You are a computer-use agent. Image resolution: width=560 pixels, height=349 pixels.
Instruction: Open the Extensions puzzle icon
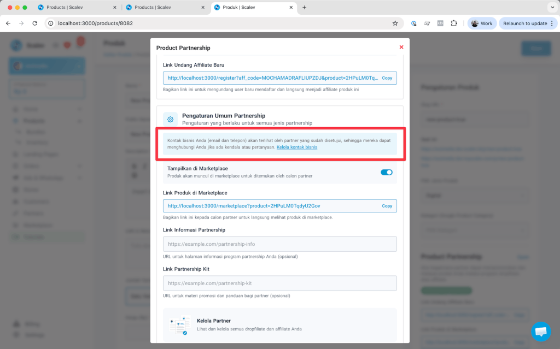pos(453,23)
